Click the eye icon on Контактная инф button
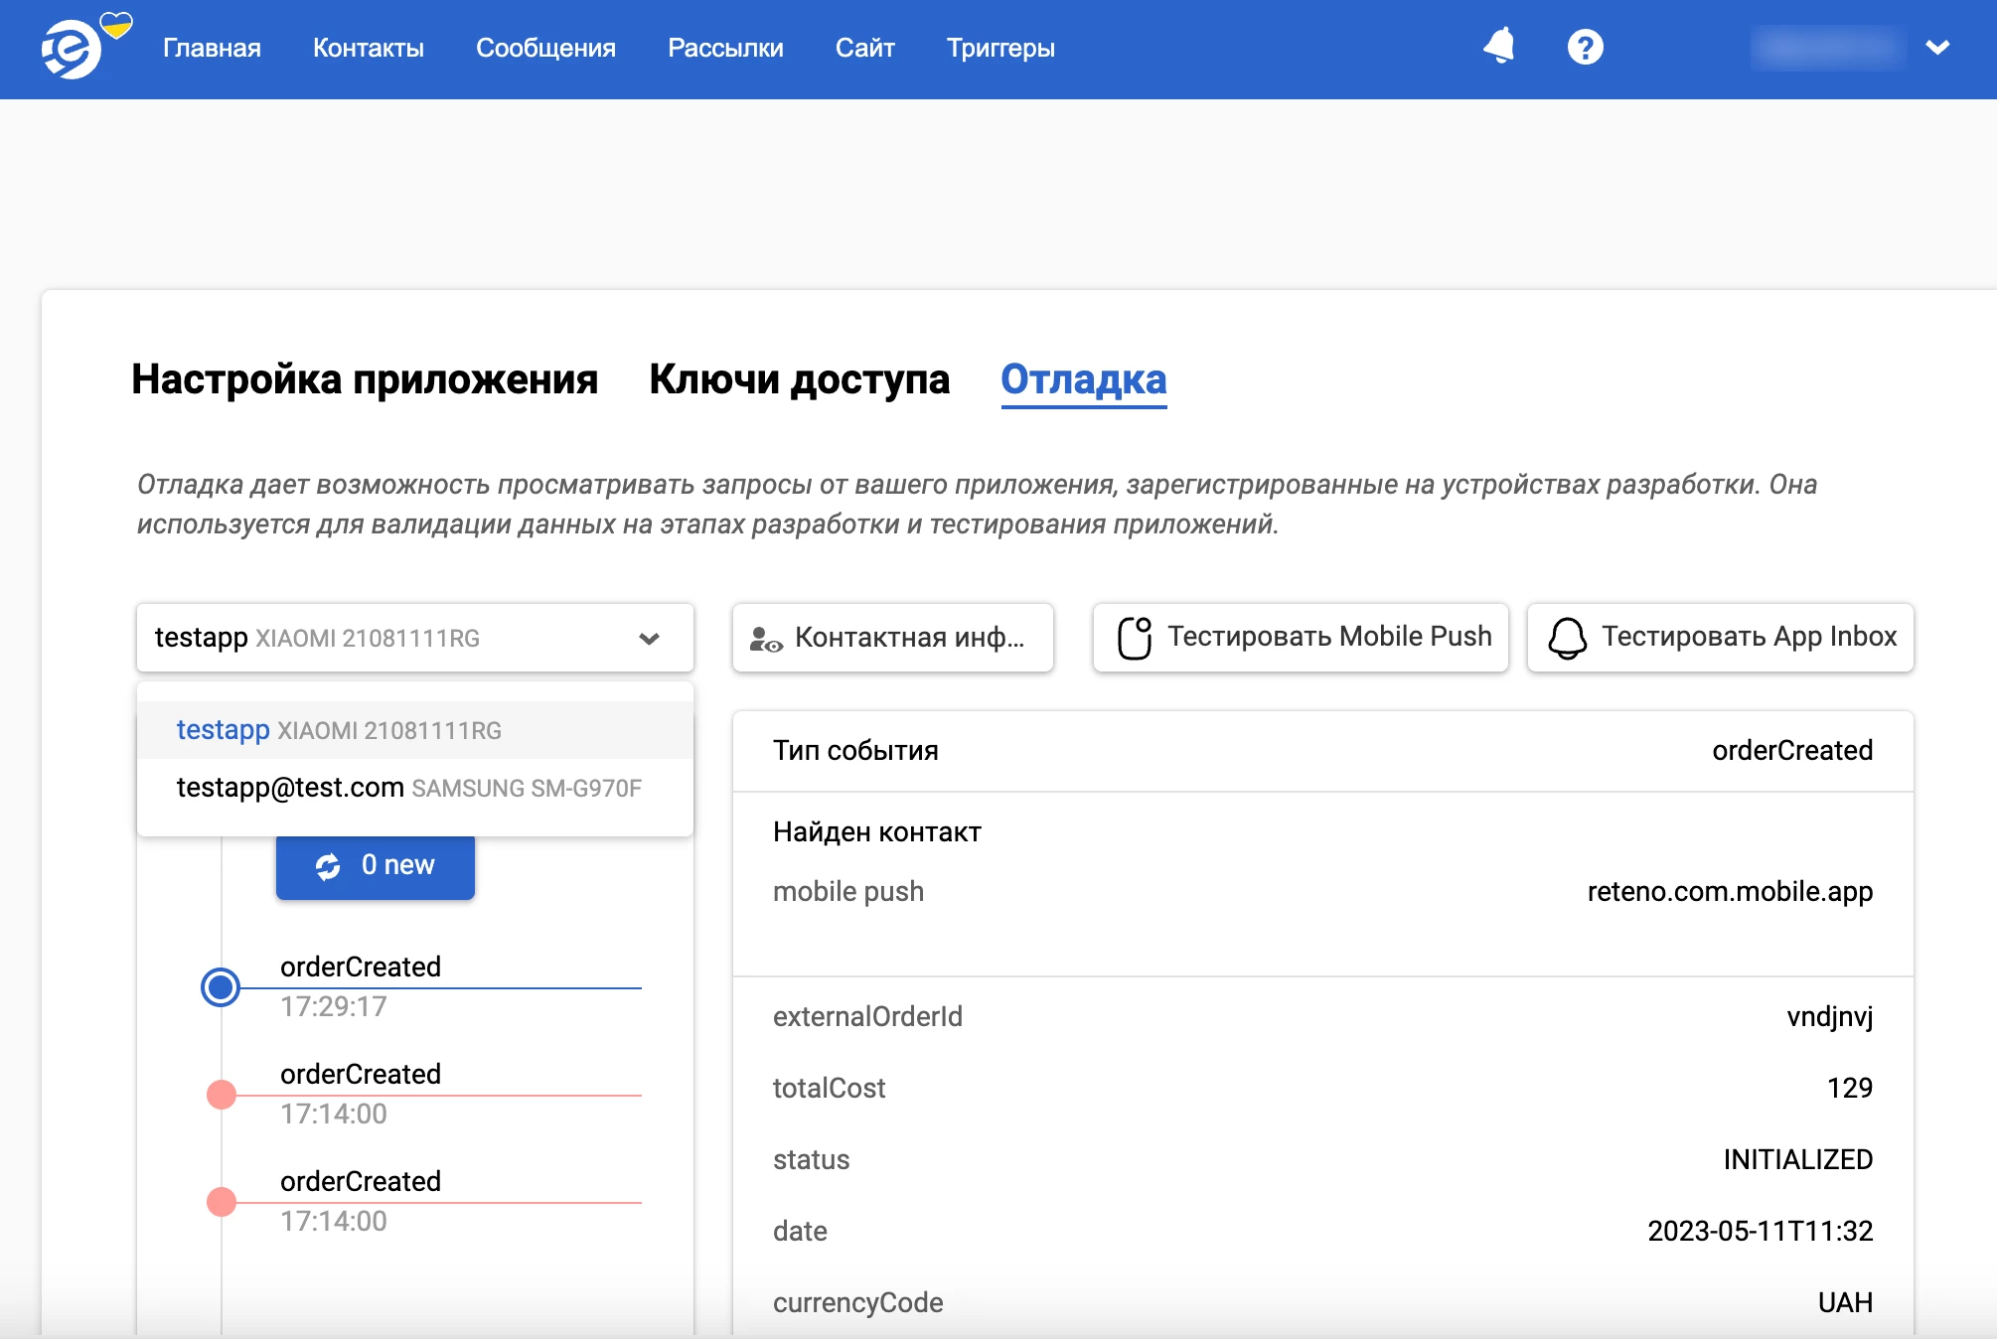The height and width of the screenshot is (1339, 1997). [776, 644]
